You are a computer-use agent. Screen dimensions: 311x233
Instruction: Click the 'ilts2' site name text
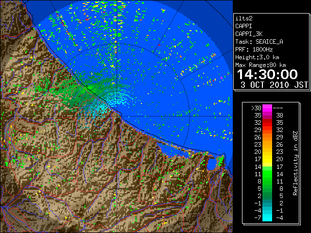(244, 18)
